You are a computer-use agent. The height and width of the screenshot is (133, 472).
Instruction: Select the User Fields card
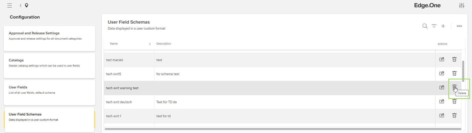[49, 92]
